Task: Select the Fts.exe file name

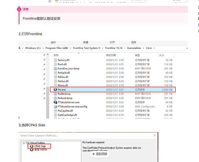Action: [x=62, y=89]
